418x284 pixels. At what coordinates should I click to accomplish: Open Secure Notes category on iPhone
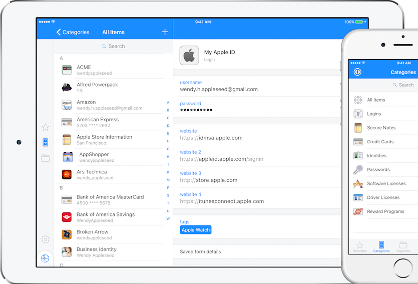coord(384,128)
